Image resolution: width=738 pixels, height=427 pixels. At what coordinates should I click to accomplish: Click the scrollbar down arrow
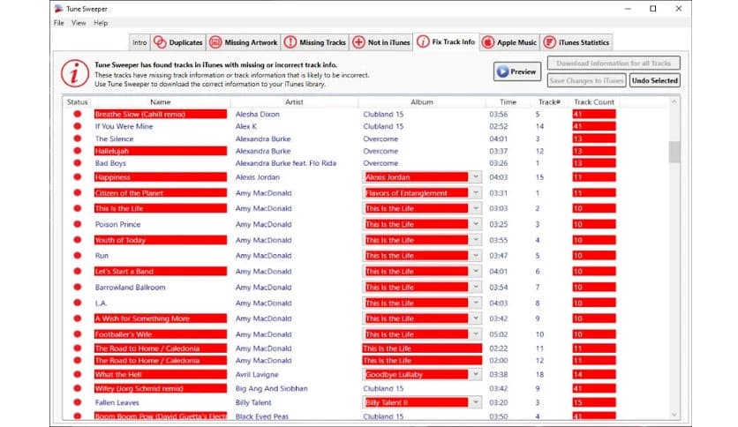click(x=674, y=415)
